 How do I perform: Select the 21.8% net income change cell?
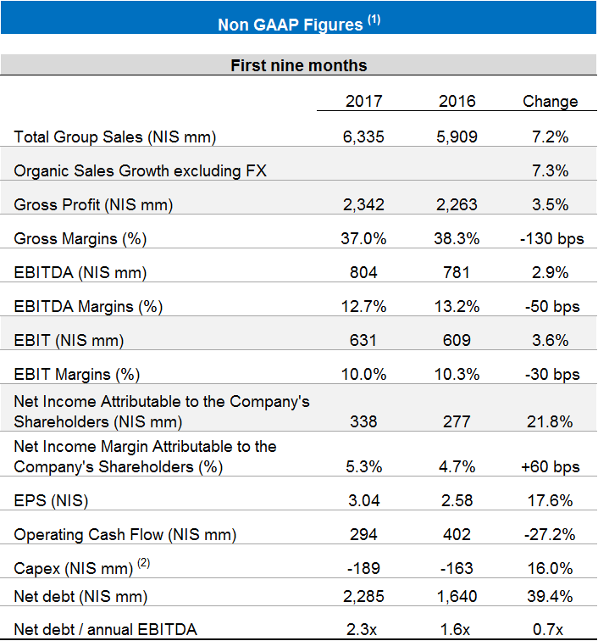click(551, 421)
